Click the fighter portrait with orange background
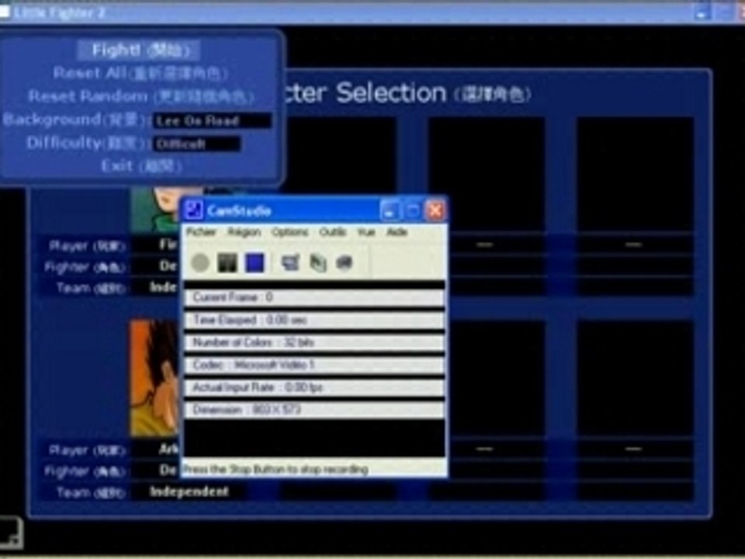745x559 pixels. tap(156, 378)
